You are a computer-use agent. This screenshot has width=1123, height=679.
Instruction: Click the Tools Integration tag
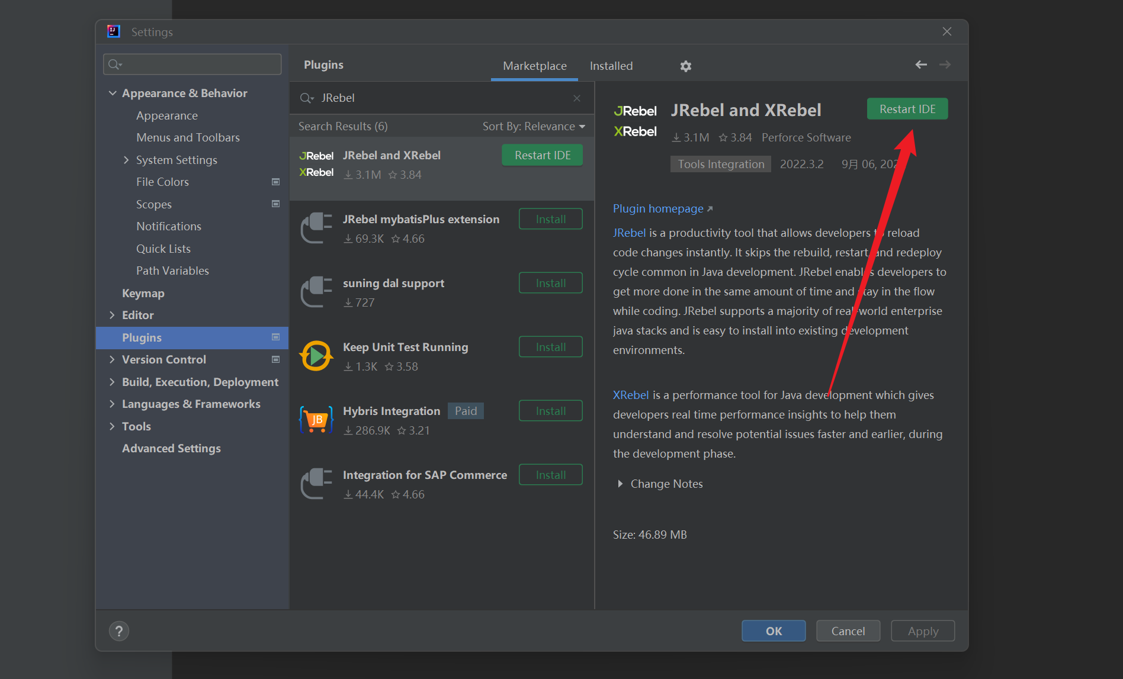coord(721,164)
